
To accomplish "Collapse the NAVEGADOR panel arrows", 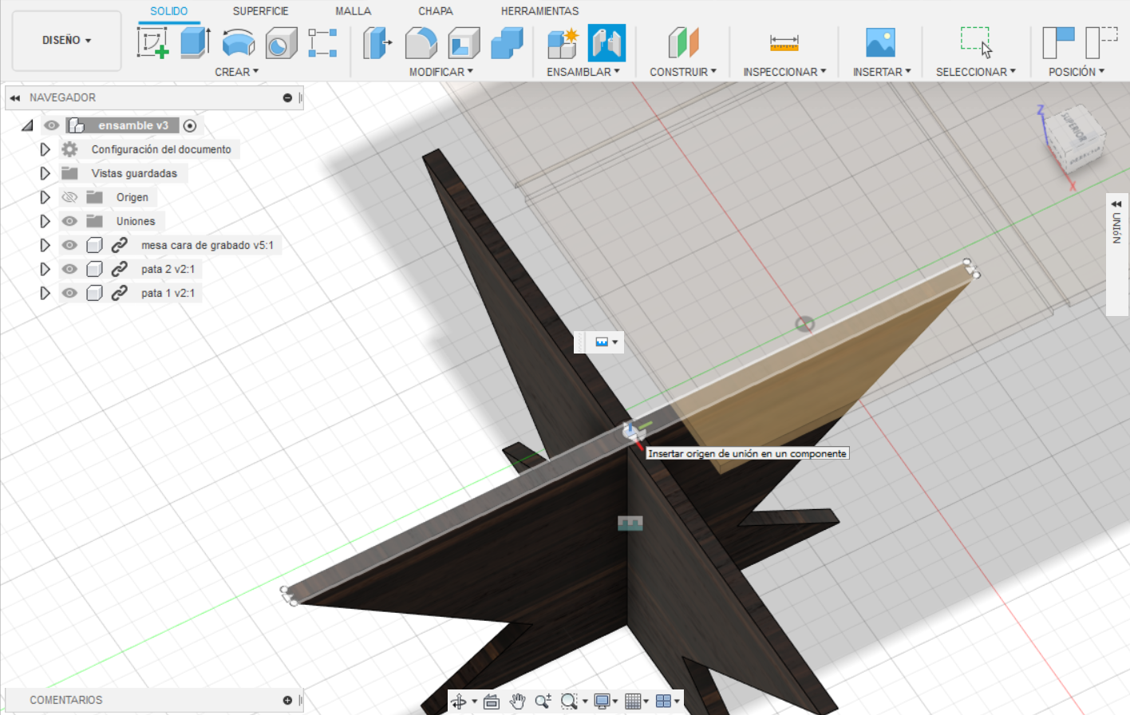I will click(15, 97).
